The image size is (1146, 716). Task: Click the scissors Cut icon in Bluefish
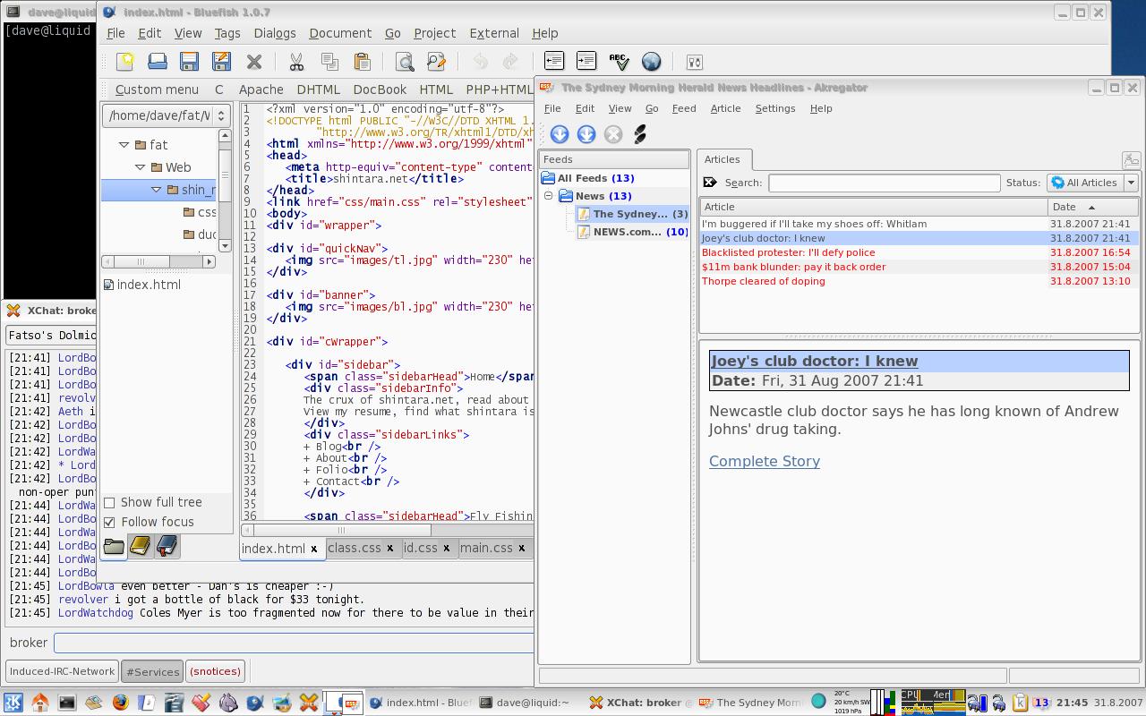coord(296,62)
